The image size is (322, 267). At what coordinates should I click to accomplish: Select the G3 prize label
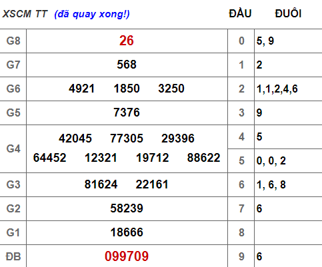point(13,184)
